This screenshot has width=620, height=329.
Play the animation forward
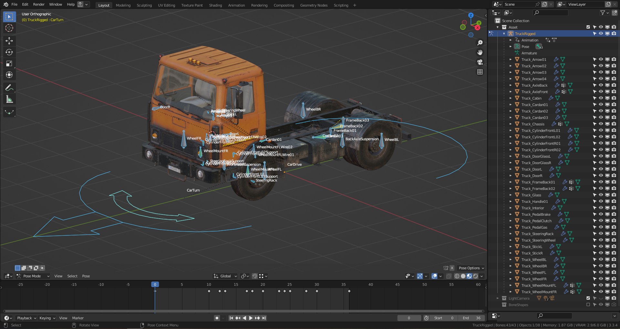[251, 318]
